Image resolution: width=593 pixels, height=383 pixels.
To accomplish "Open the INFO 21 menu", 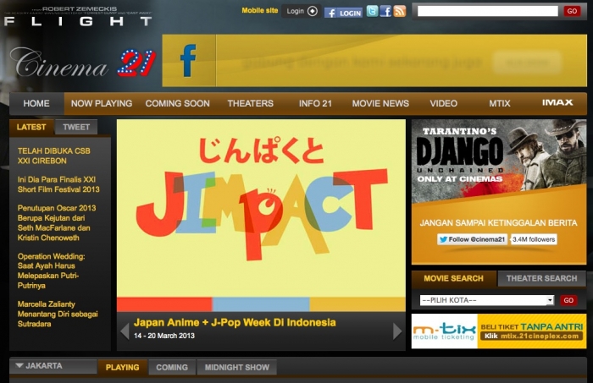I will coord(315,103).
